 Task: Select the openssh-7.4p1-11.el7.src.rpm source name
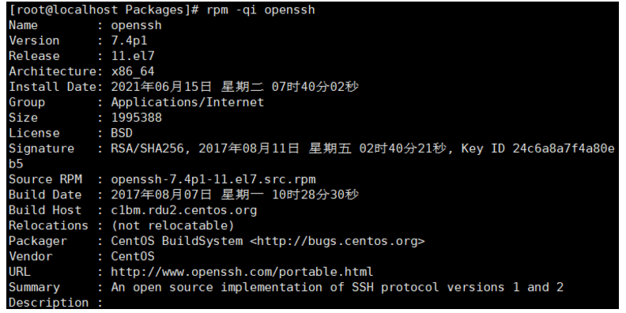click(213, 179)
